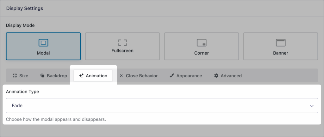Click the Corner display mode icon

pos(202,43)
